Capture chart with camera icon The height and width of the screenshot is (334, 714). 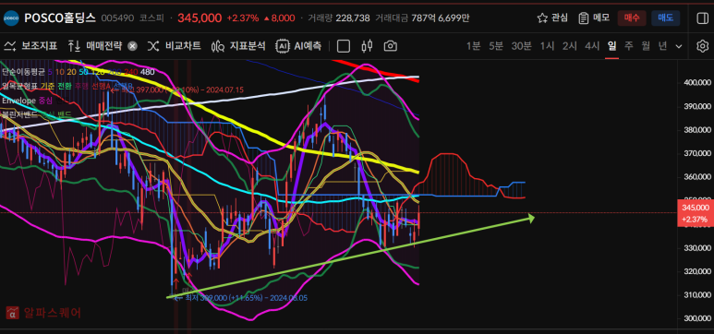(390, 46)
